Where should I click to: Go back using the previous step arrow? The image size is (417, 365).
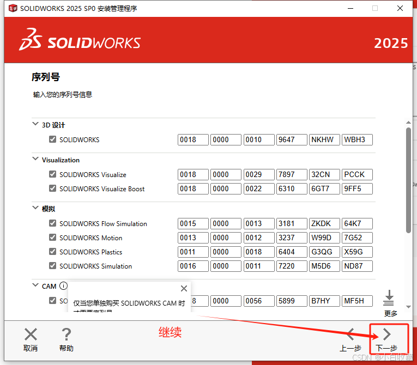point(351,334)
